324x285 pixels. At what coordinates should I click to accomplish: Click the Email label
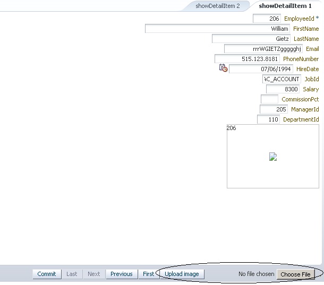tap(312, 49)
